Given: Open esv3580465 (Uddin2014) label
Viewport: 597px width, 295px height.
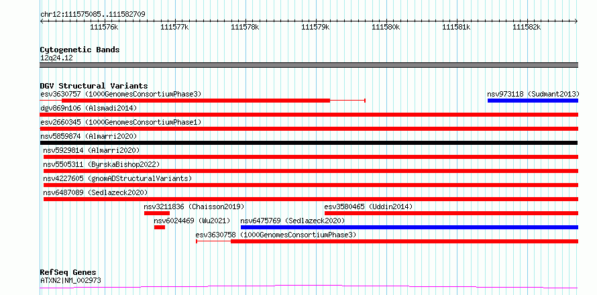Looking at the screenshot, I should click(368, 206).
